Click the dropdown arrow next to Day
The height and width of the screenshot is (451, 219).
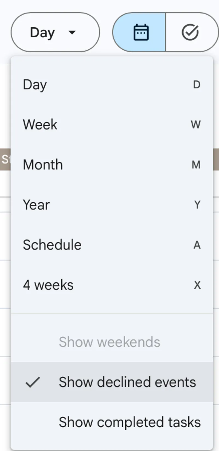(x=72, y=32)
